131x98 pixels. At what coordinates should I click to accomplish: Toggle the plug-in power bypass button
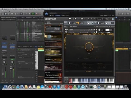46,14
